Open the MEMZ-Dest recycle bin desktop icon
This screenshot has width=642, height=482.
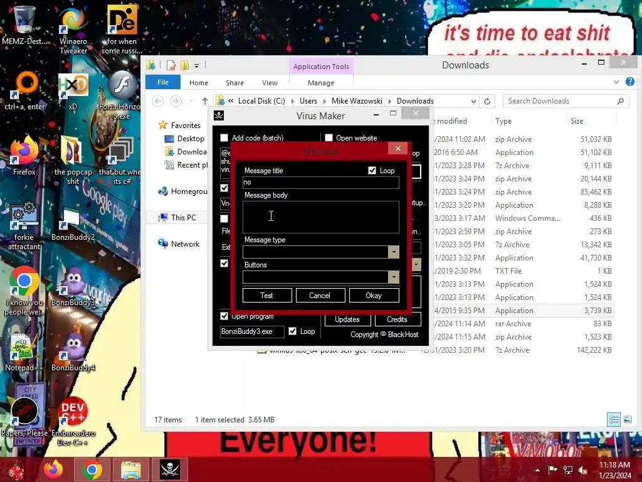coord(24,24)
